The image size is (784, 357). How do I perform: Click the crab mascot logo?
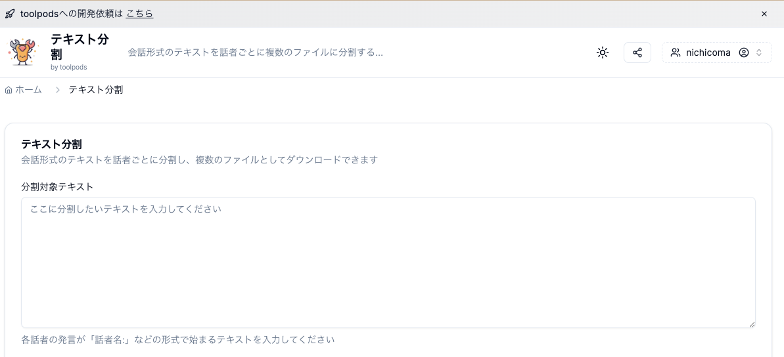[23, 52]
